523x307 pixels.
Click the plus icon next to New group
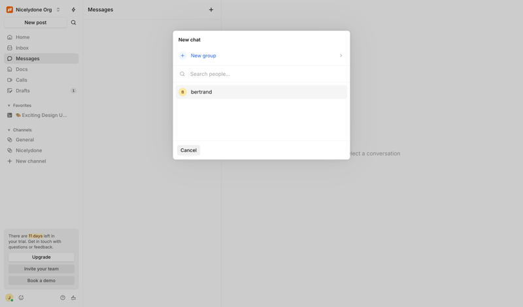point(183,56)
